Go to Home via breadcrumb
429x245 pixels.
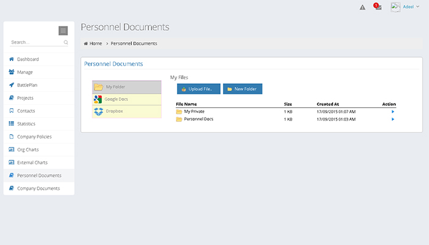(96, 43)
